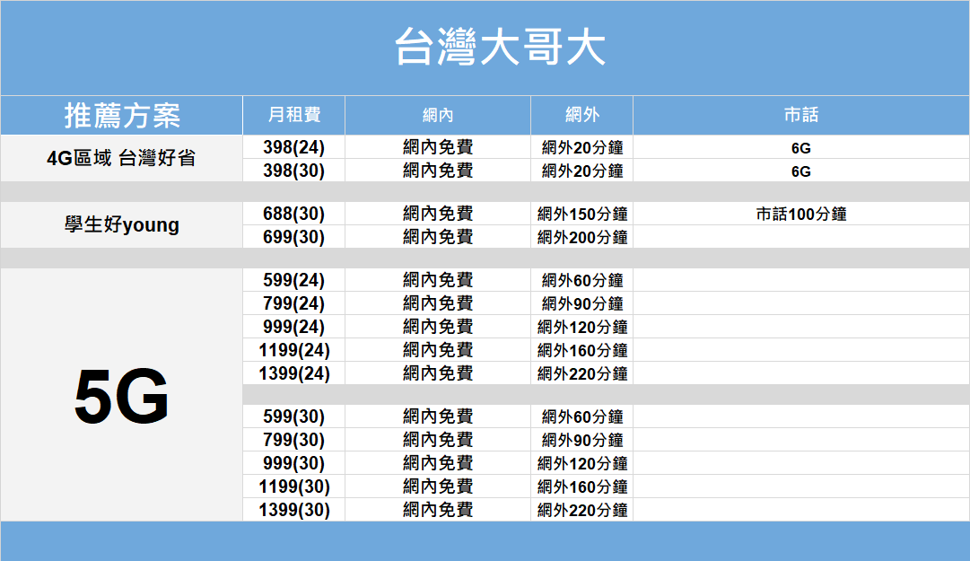Select the 網內 column header
The width and height of the screenshot is (970, 561).
[x=437, y=116]
